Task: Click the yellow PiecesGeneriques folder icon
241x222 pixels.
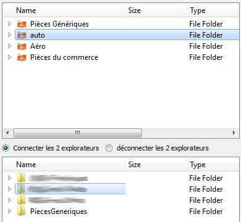Action: (x=21, y=212)
